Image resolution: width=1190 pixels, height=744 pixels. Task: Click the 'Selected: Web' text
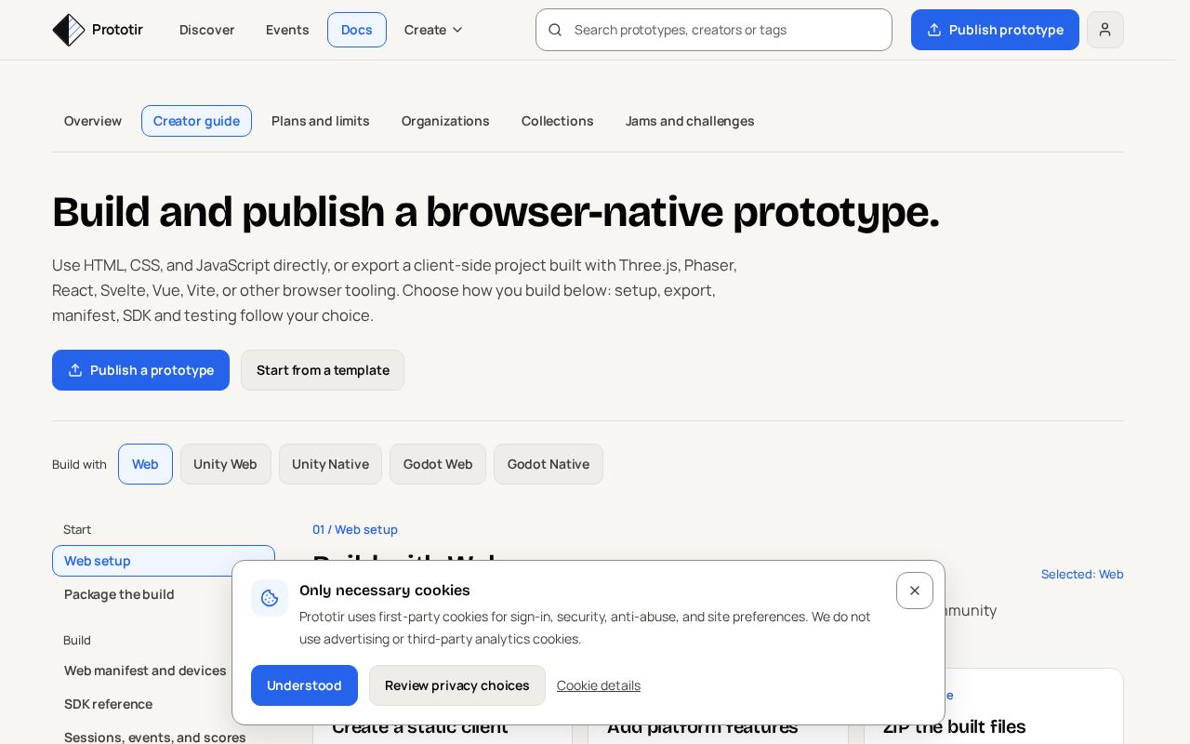pyautogui.click(x=1082, y=574)
